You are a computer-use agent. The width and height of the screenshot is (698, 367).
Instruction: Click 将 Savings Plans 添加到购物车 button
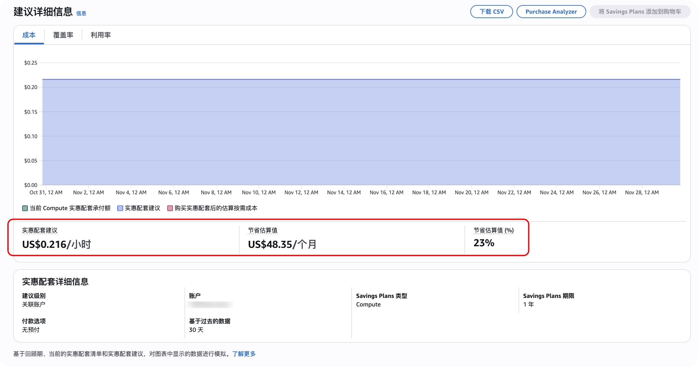[639, 12]
